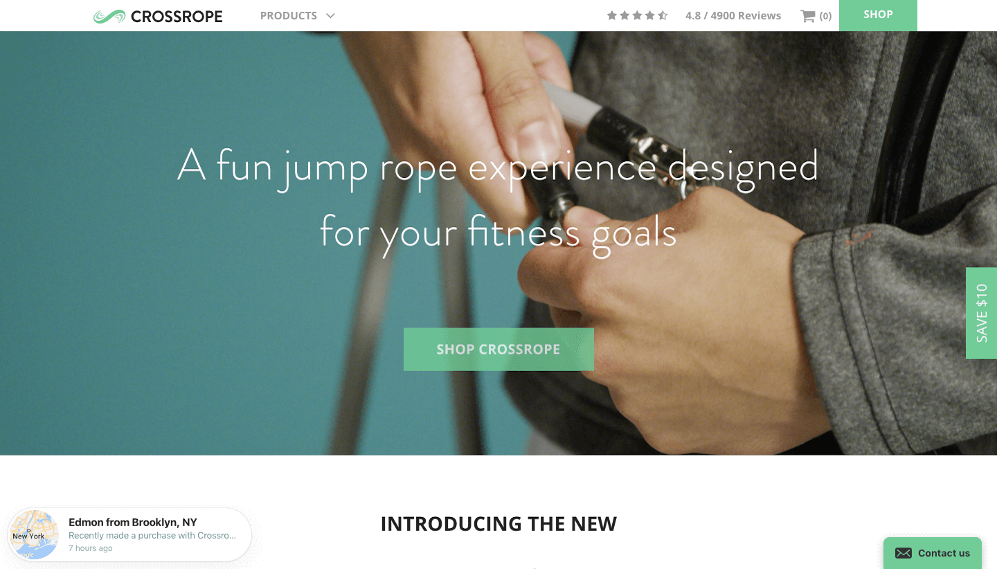The height and width of the screenshot is (569, 997).
Task: Click the Crossrope wave logo icon
Action: (109, 16)
